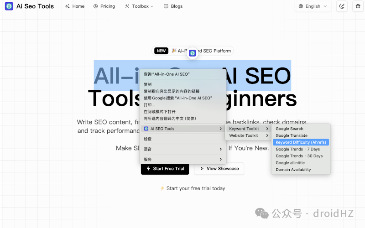The image size is (365, 228).
Task: Select Google Trends · 30 Days
Action: click(301, 156)
